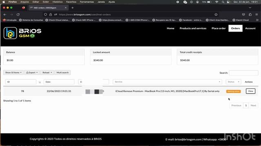Open the Arquivo menu

click(24, 2)
